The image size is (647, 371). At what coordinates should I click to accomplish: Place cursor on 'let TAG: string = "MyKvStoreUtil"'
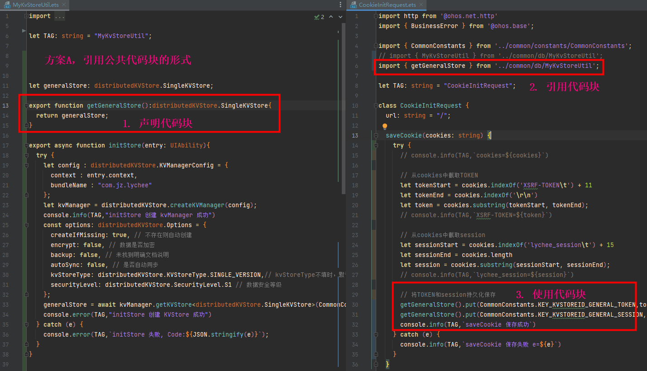point(90,36)
